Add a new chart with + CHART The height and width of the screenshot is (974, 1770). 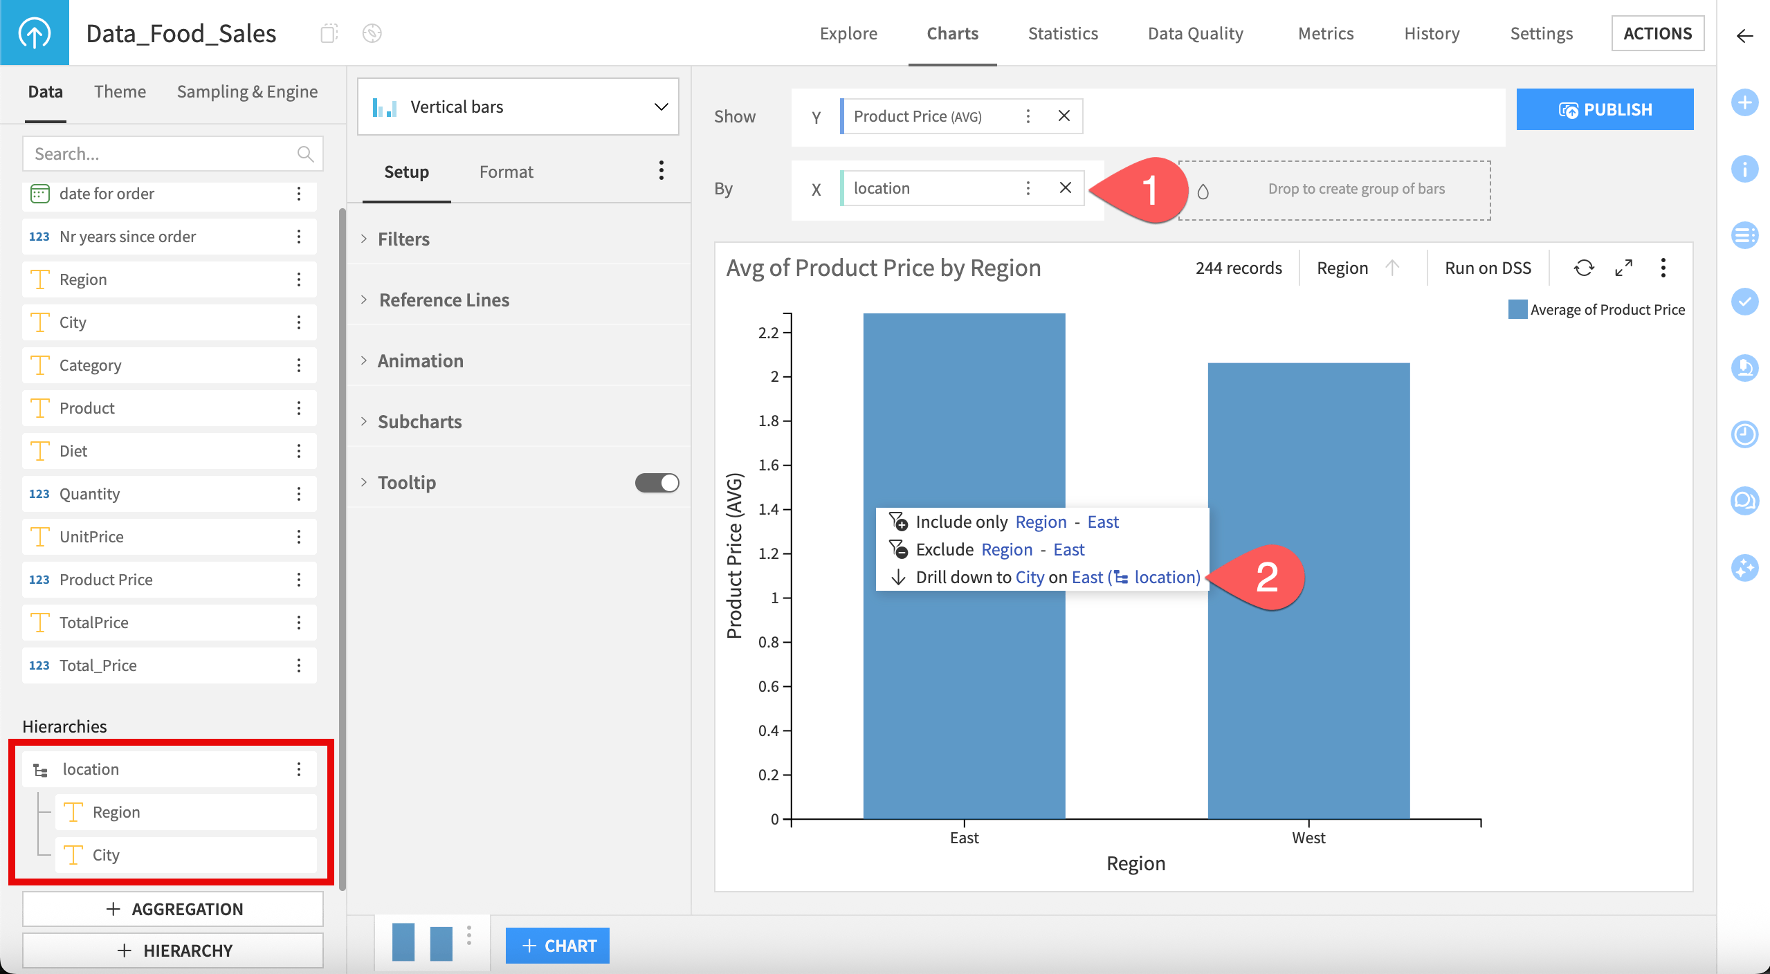click(x=557, y=945)
